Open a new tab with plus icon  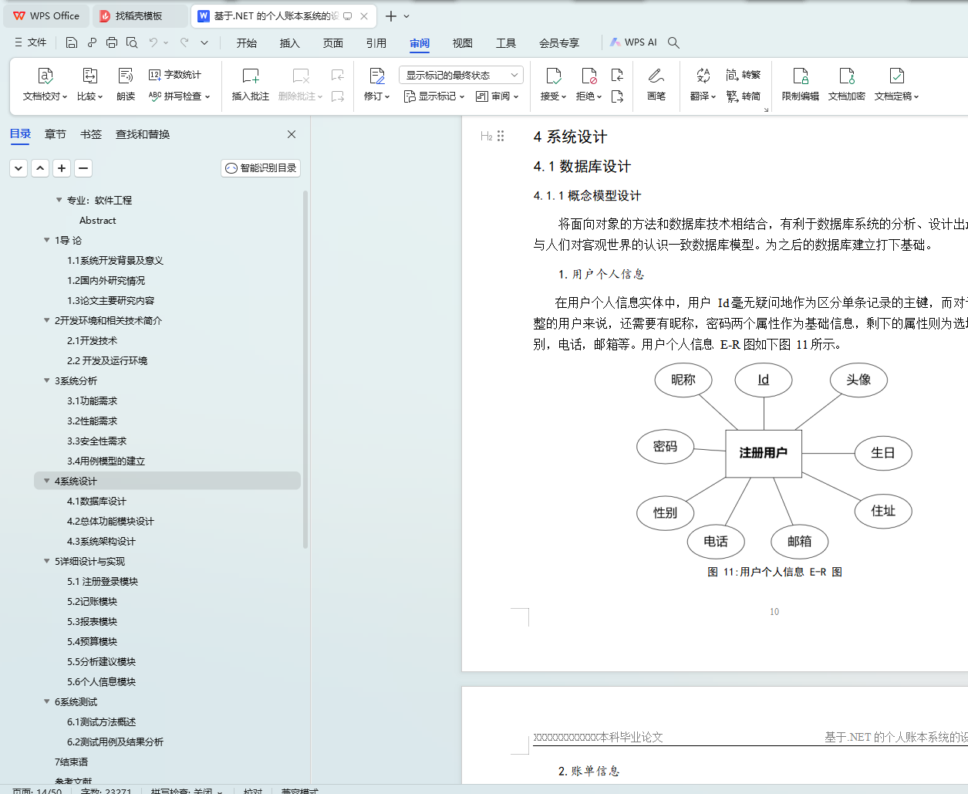pyautogui.click(x=391, y=16)
